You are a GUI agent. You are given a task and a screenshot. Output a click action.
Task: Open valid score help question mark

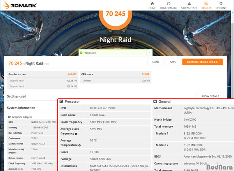tap(149, 53)
